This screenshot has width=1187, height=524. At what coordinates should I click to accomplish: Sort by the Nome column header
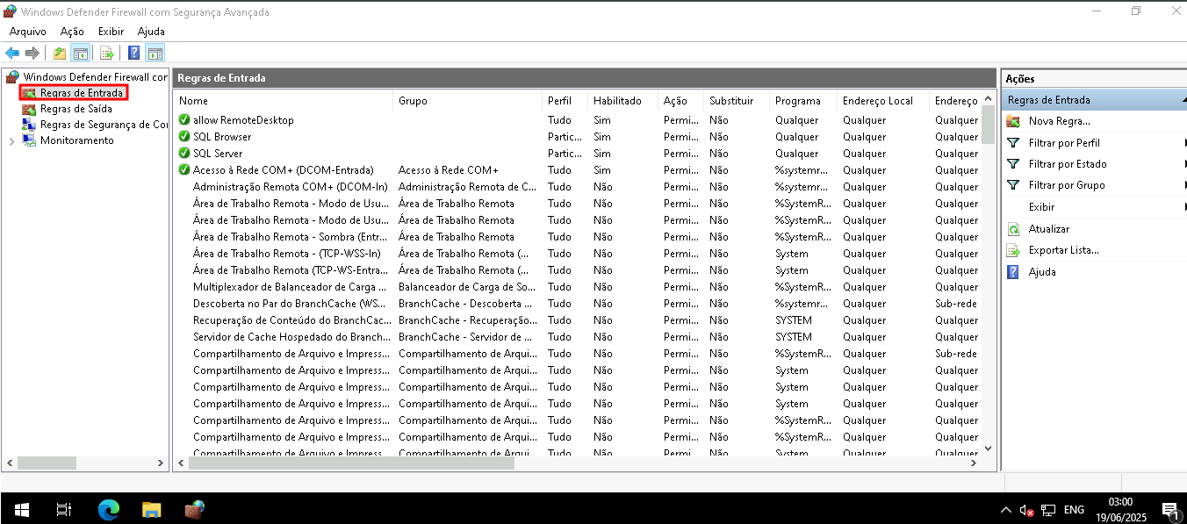point(283,101)
